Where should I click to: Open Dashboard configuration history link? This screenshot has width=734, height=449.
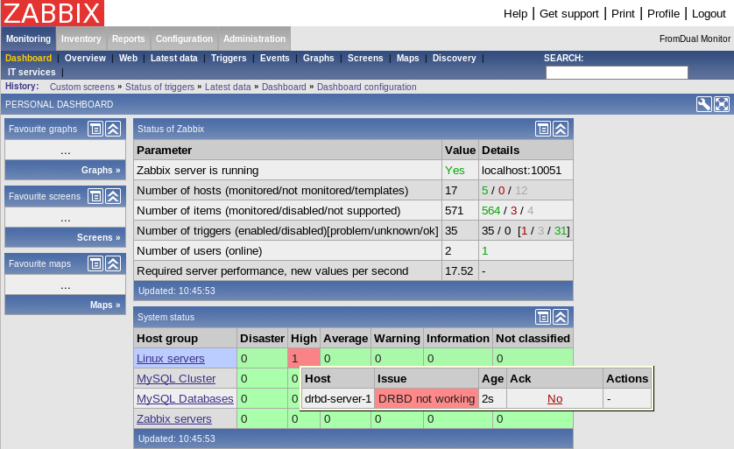pos(366,87)
